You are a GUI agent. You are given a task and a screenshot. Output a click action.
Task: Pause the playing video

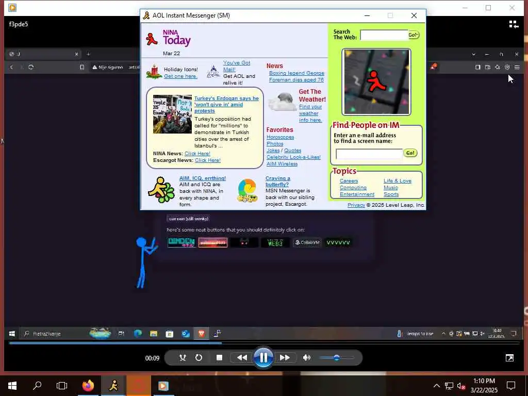263,358
